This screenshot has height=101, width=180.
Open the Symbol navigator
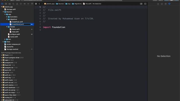coord(10,4)
